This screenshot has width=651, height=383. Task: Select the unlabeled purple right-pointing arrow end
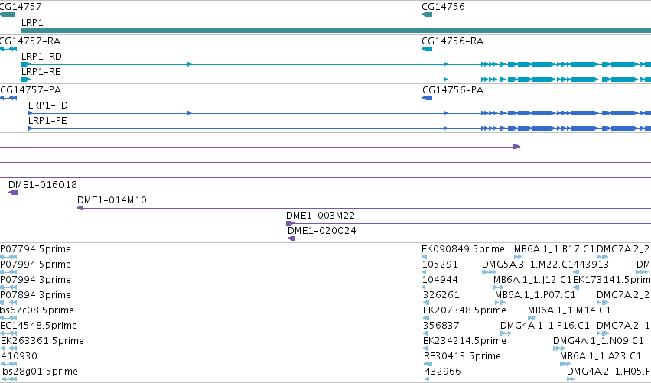point(516,147)
